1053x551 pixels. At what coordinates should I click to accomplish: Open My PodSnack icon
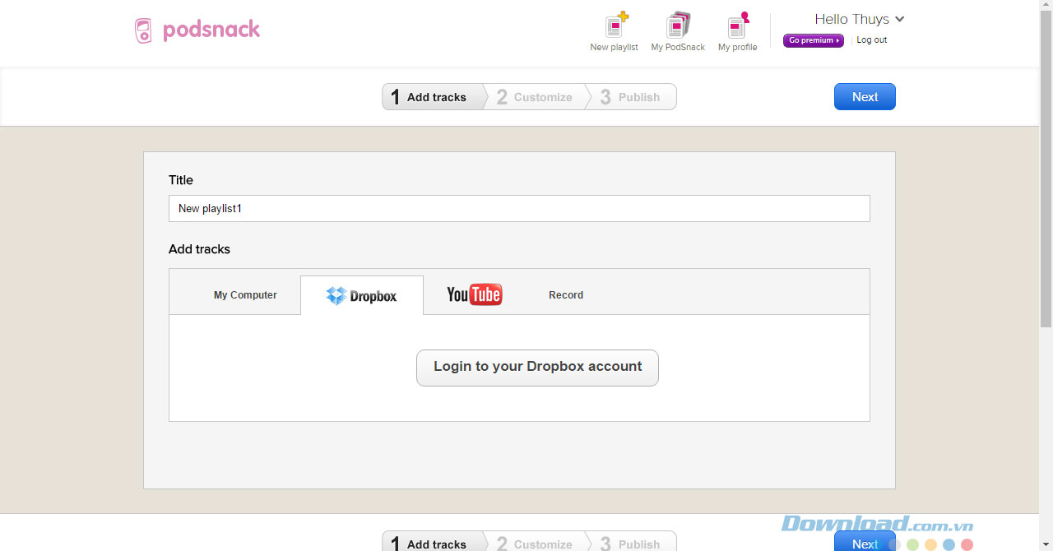click(x=678, y=25)
